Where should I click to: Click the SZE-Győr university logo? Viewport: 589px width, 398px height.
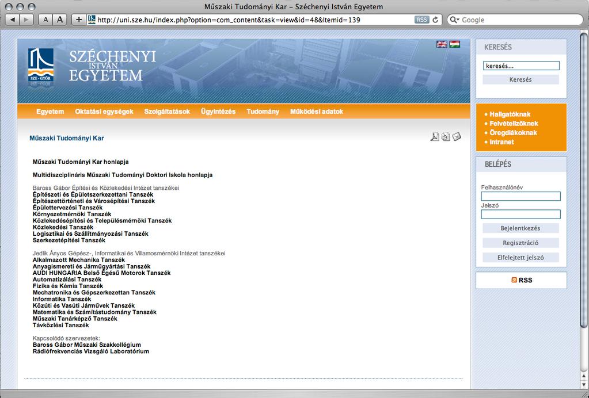click(x=41, y=65)
